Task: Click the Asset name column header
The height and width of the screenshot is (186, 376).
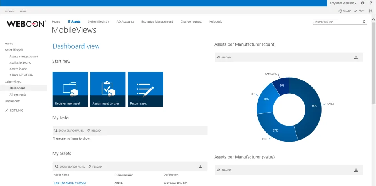Action: tap(61, 175)
